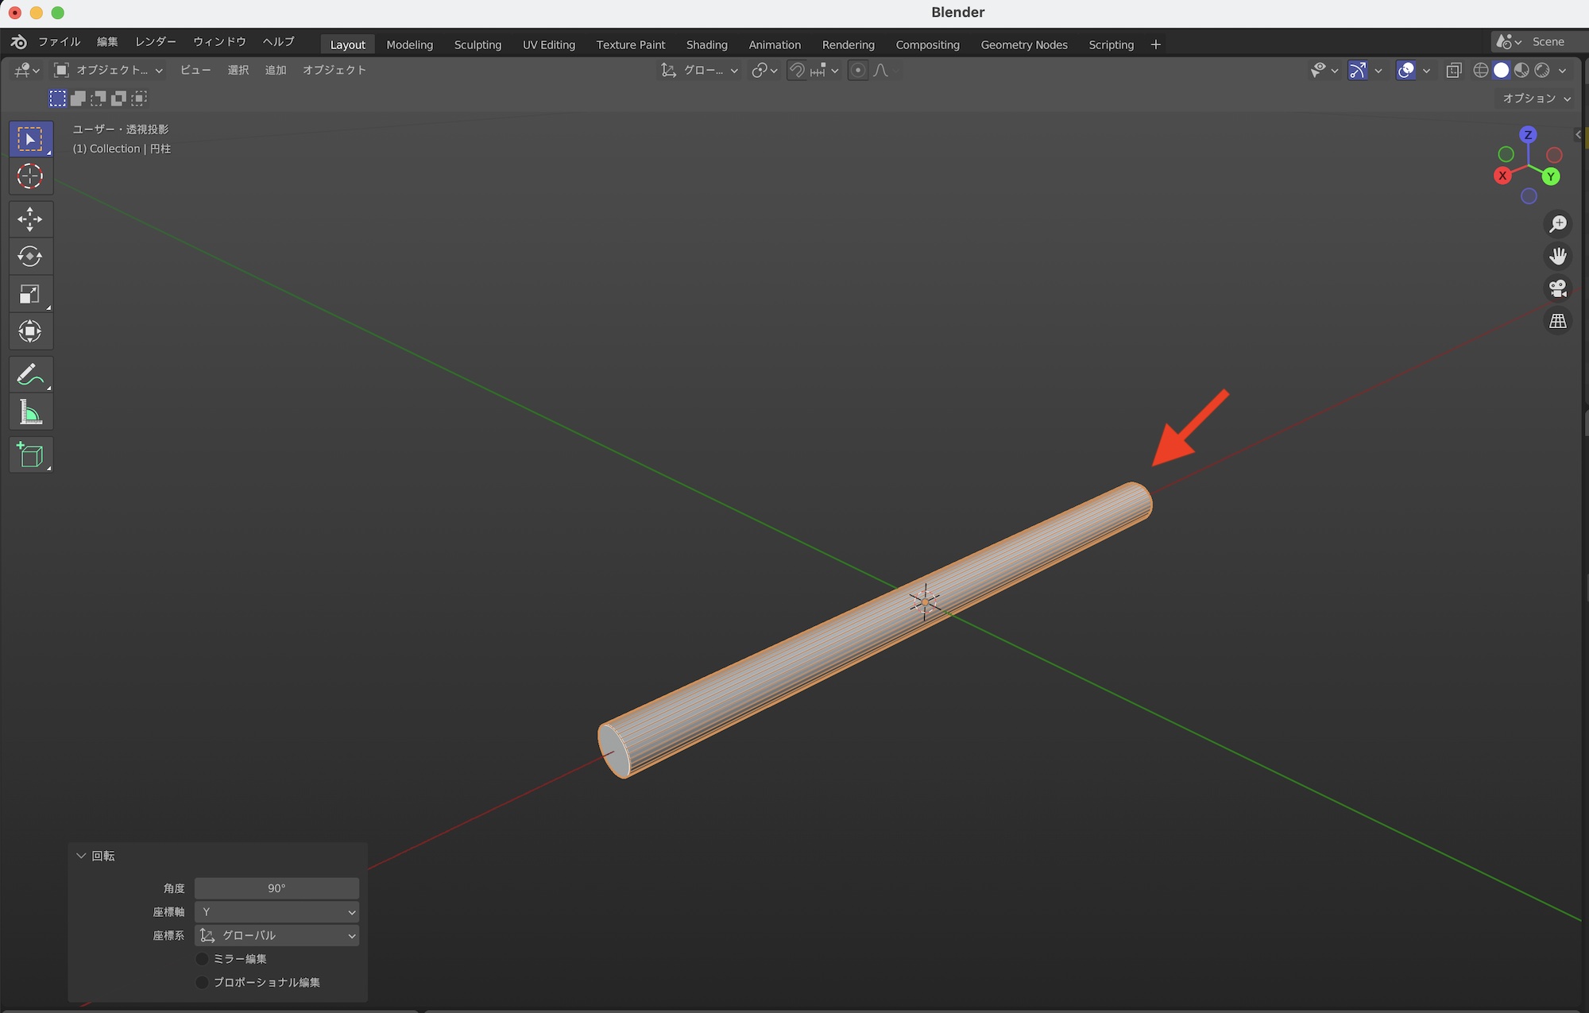The width and height of the screenshot is (1589, 1013).
Task: Select the Rotate tool
Action: point(30,257)
